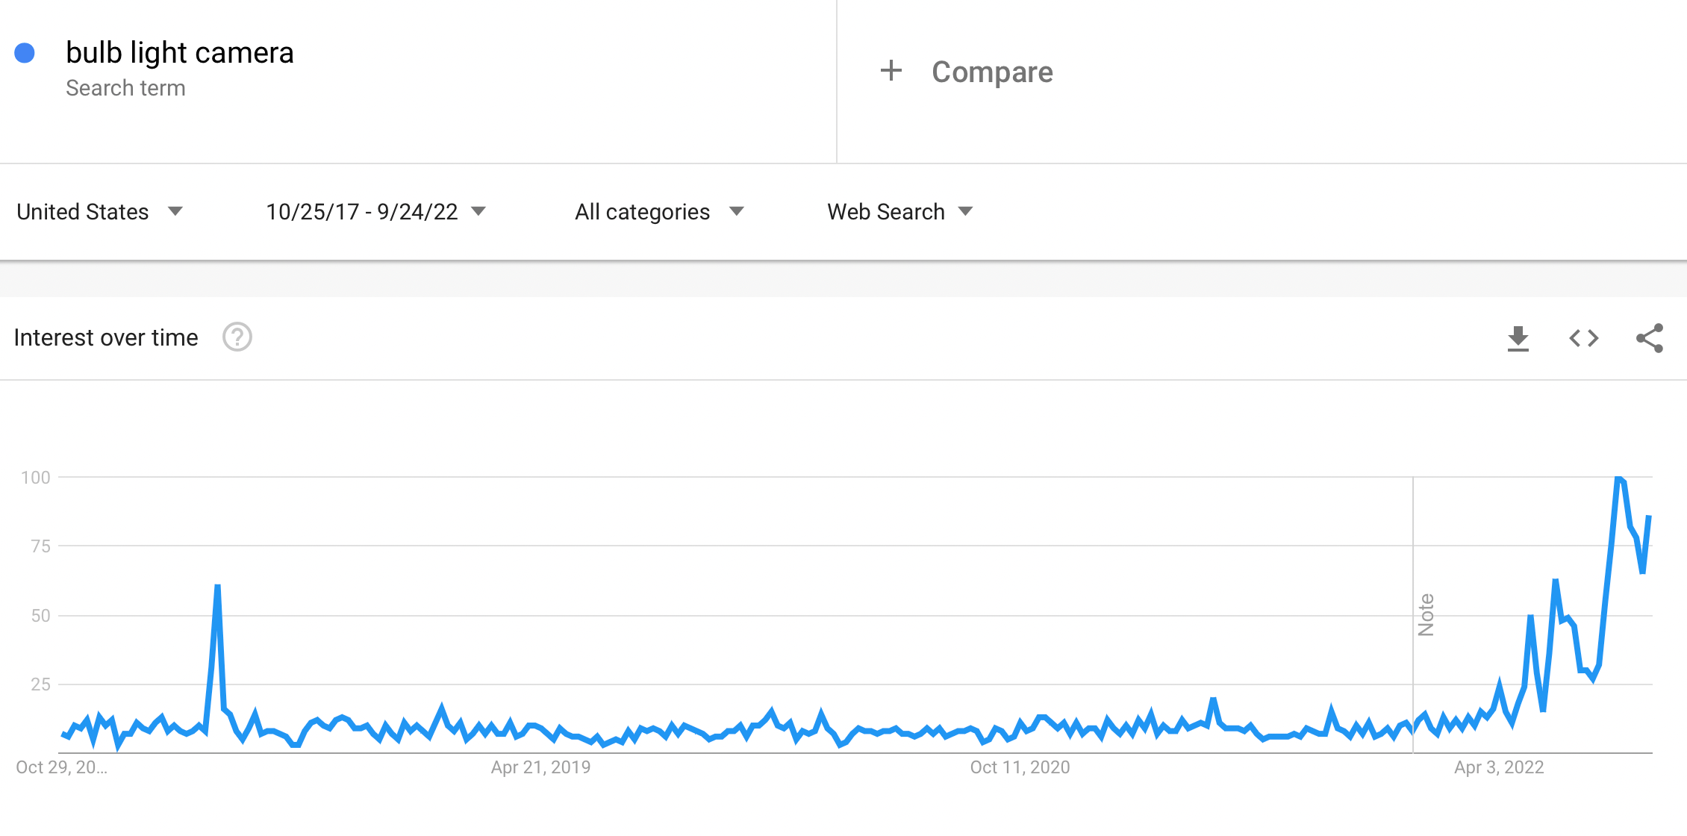Click the Apr 21, 2019 axis label
This screenshot has height=836, width=1687.
point(540,767)
